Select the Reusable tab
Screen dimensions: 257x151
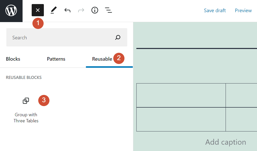coord(102,59)
